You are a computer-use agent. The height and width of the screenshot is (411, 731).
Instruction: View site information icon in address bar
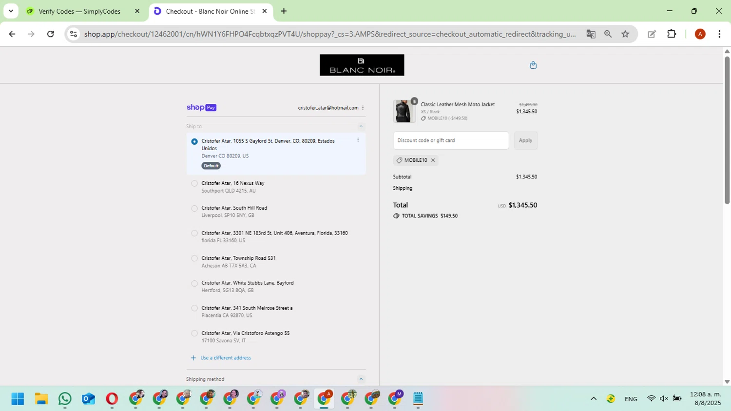74,34
